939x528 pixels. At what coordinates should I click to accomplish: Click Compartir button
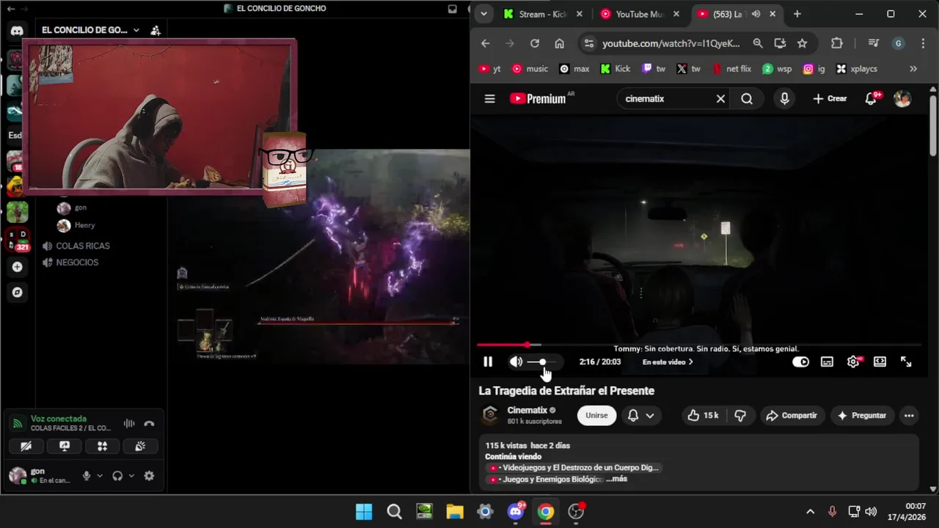(792, 415)
